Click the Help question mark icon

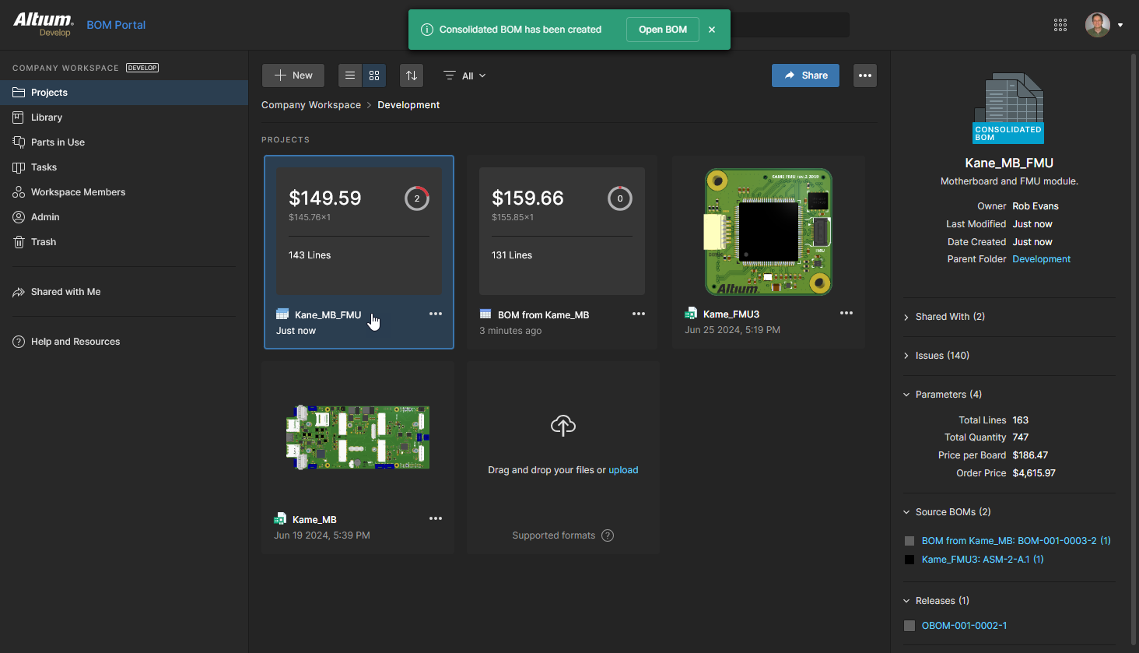(19, 342)
